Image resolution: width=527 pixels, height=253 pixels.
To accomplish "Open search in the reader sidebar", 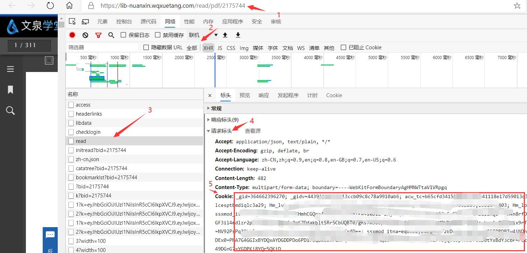I will pos(10,111).
